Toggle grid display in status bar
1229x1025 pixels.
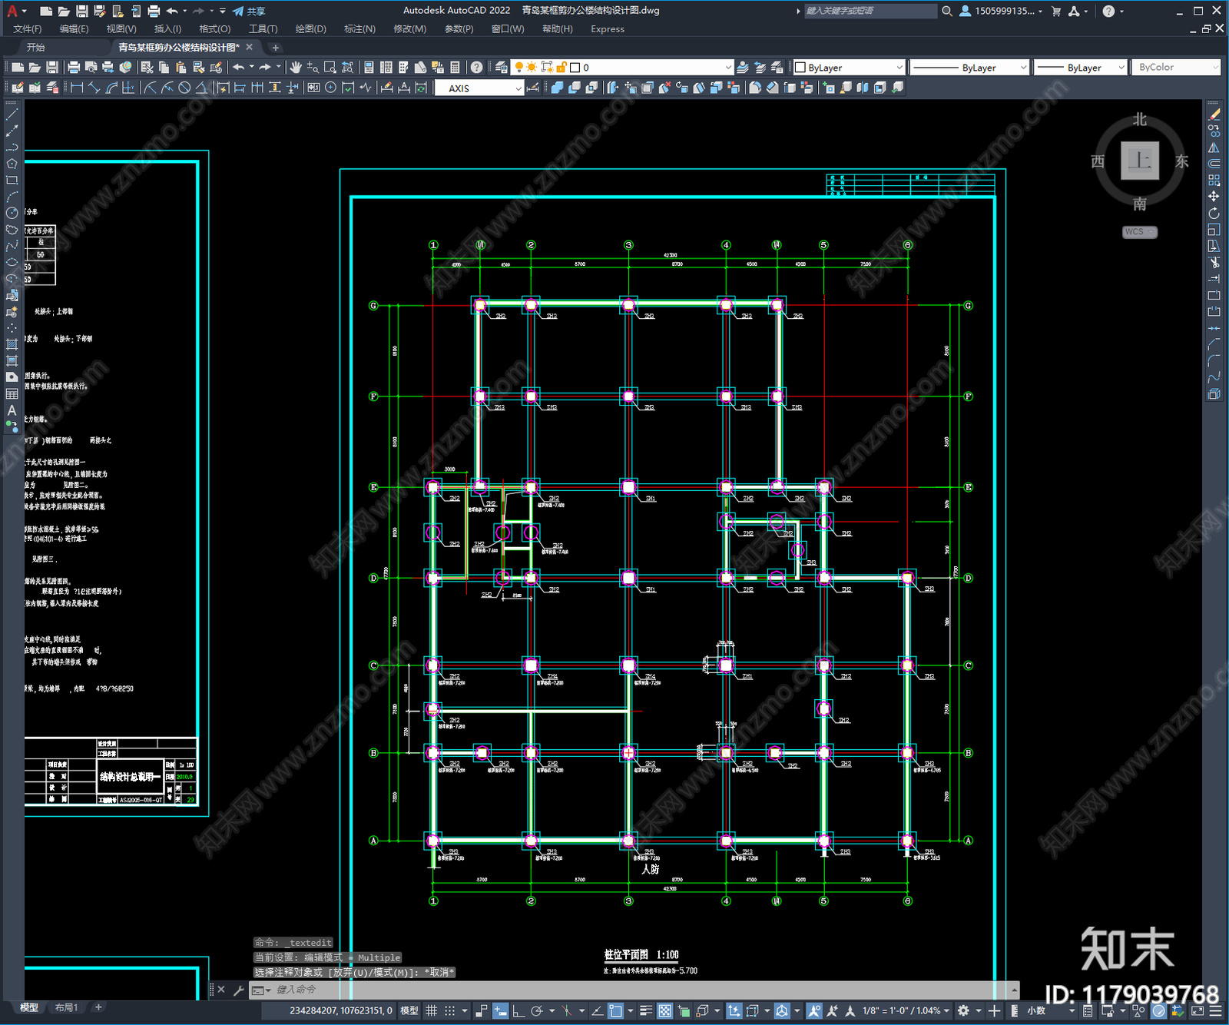tap(432, 1010)
